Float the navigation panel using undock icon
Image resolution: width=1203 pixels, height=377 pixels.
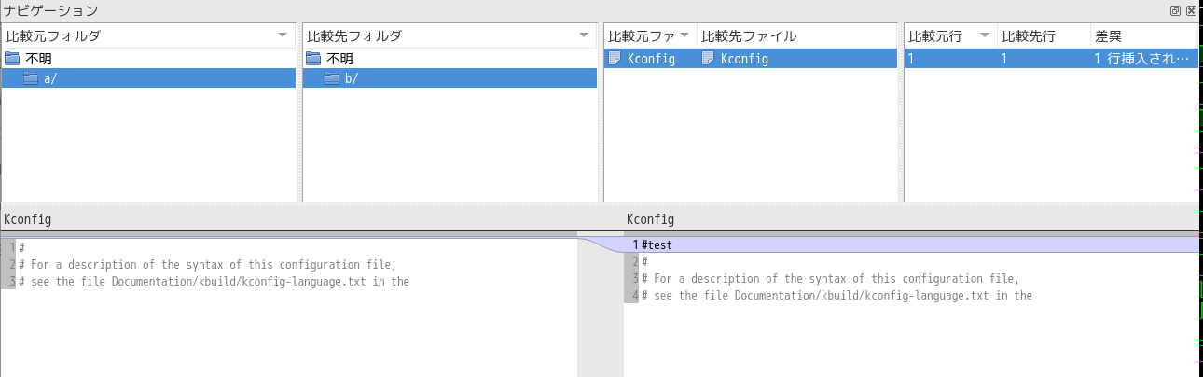tap(1175, 10)
